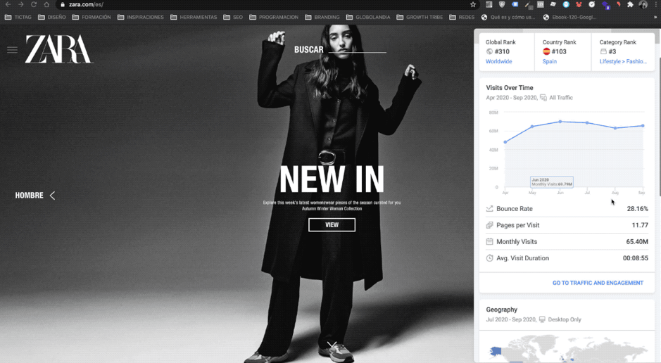Open the 'Ebook-120-Googl...' bookmark
The width and height of the screenshot is (661, 363).
click(x=570, y=18)
